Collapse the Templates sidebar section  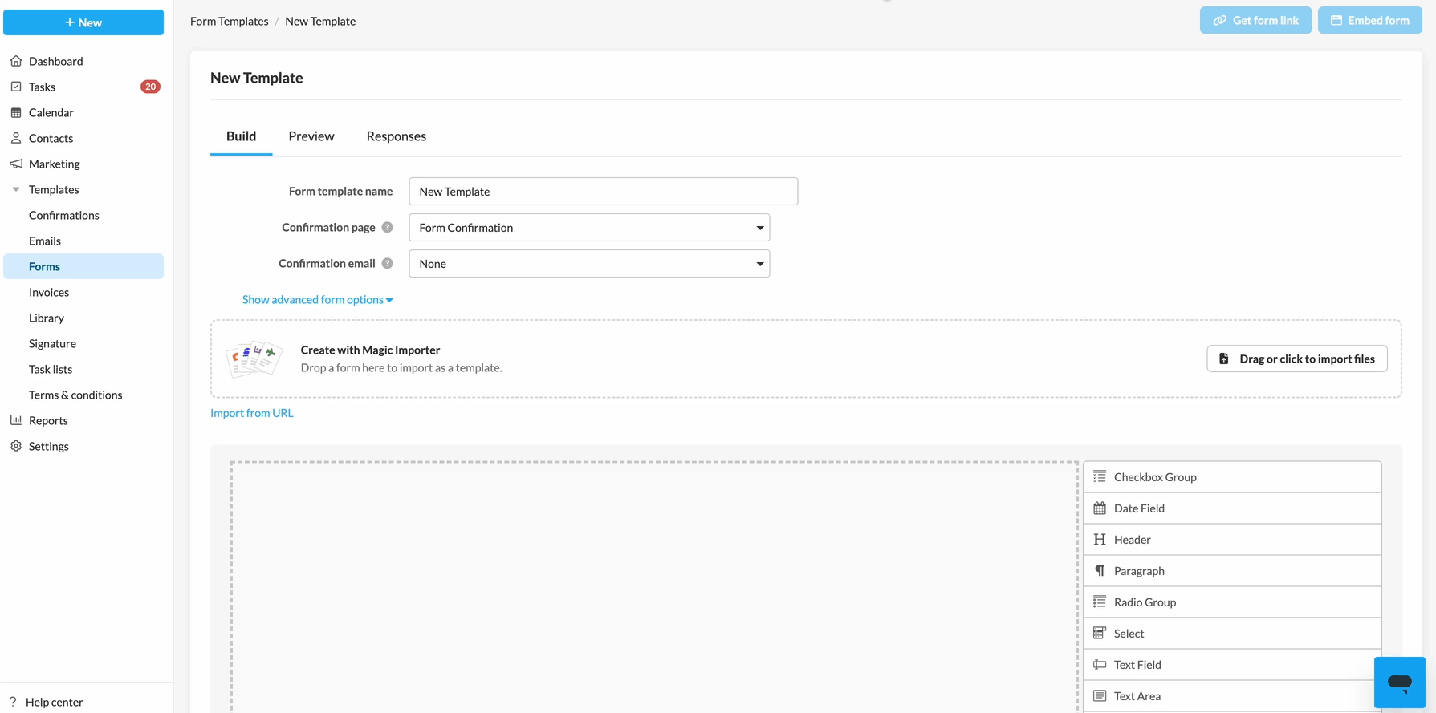(16, 190)
